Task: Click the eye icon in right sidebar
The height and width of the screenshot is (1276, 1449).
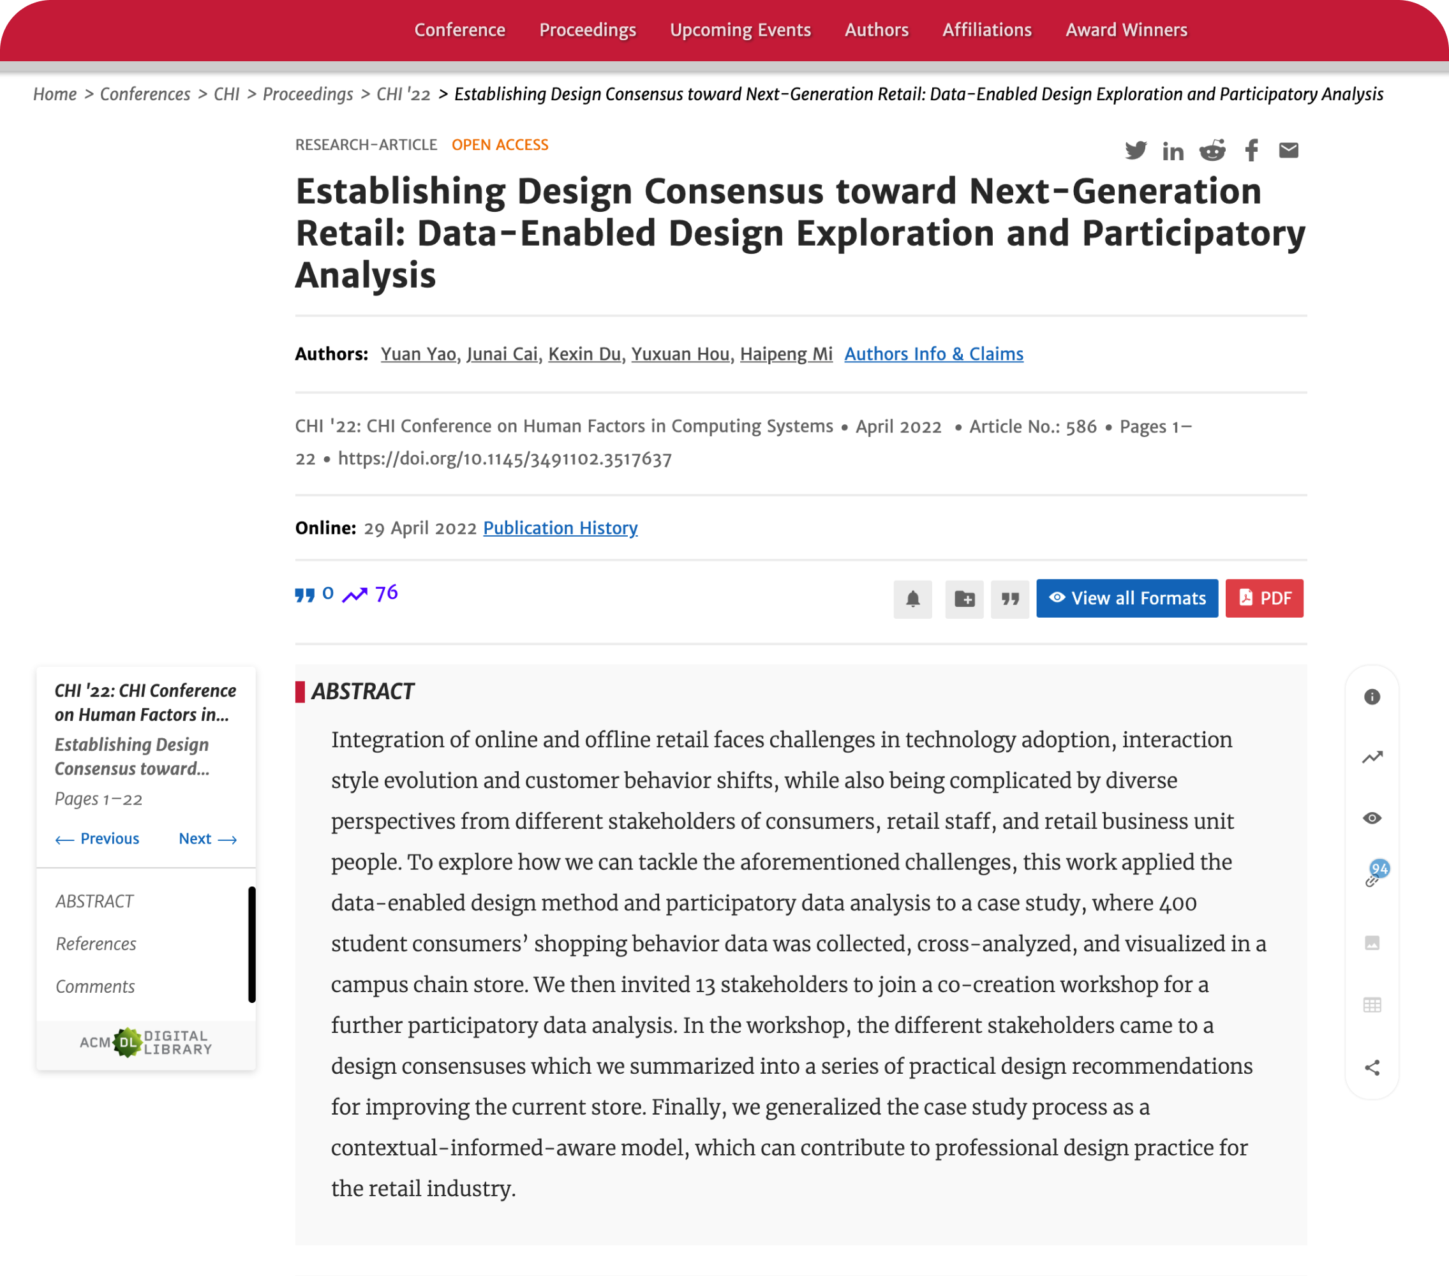Action: coord(1372,818)
